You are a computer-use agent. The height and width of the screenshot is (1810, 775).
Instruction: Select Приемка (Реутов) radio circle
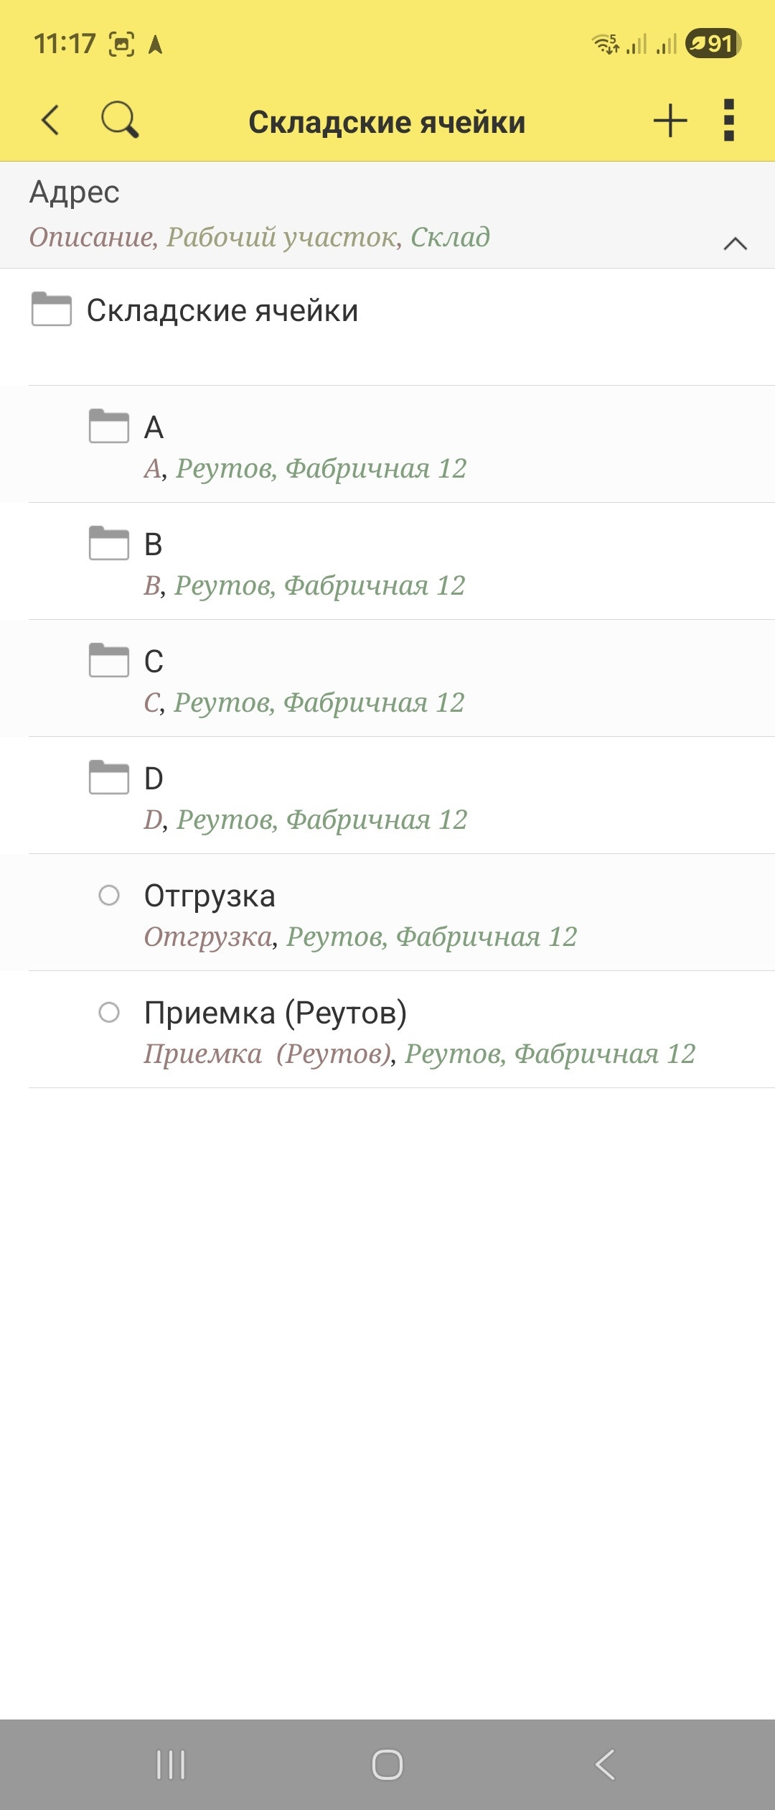pos(109,1012)
